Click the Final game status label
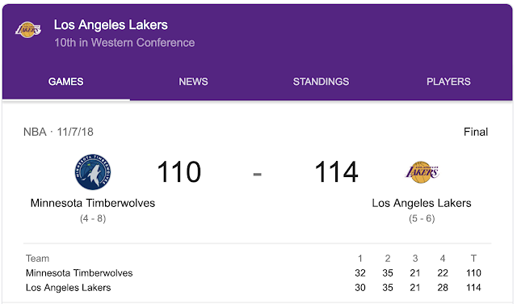517x304 pixels. [476, 132]
